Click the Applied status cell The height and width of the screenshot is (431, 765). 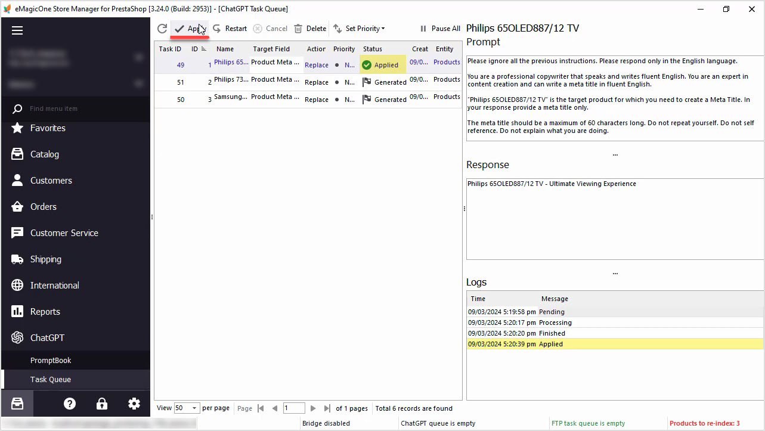point(383,65)
